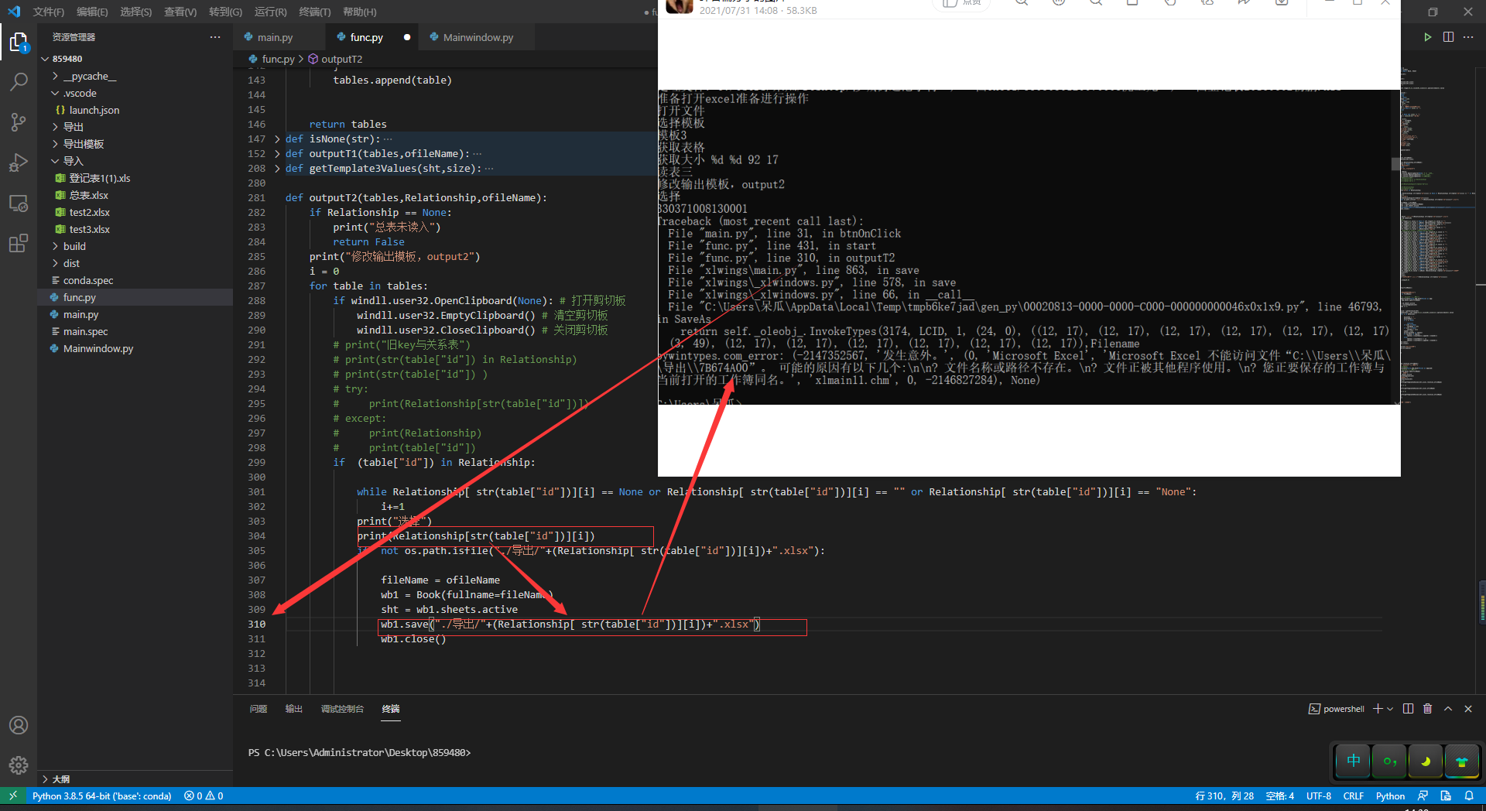Switch to the Mainwindow.py editor tab
The width and height of the screenshot is (1486, 811).
click(x=478, y=37)
